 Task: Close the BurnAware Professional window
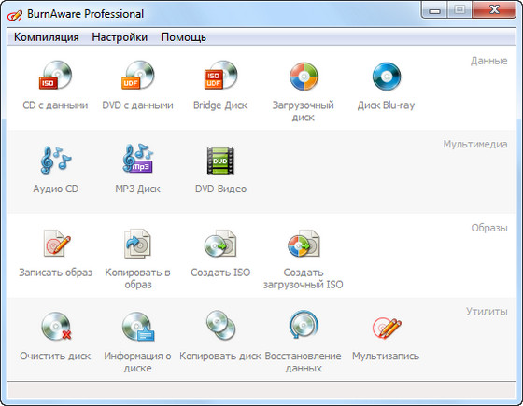(x=494, y=10)
